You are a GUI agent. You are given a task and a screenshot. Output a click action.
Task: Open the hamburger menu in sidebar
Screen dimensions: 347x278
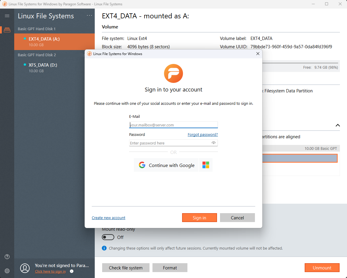pyautogui.click(x=7, y=16)
